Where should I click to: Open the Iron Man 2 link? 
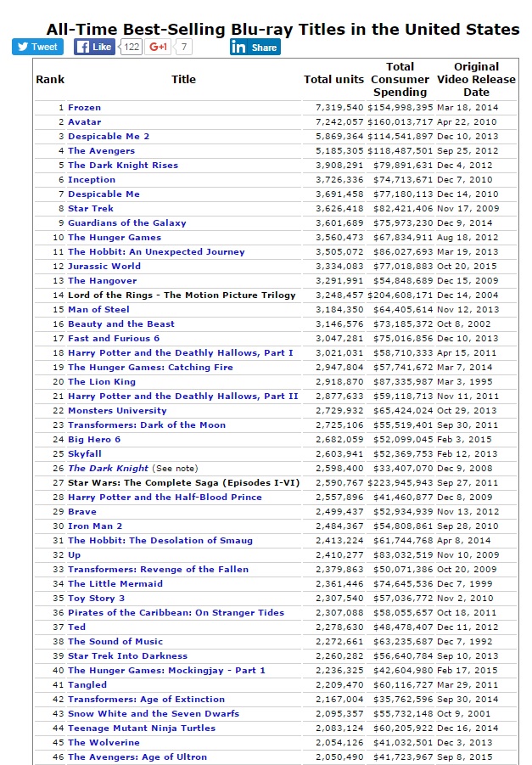95,526
